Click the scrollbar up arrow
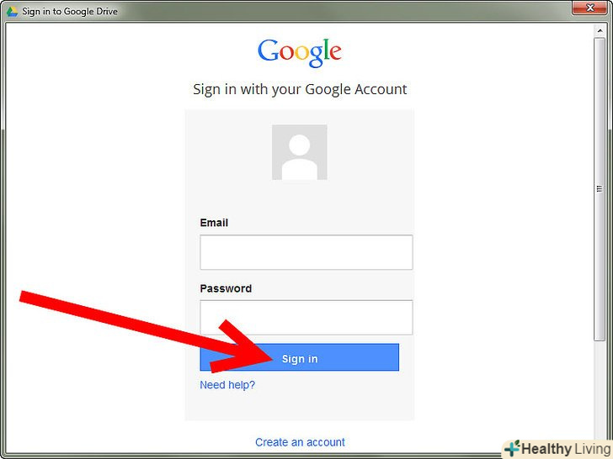Screen dimensions: 613x459 600,30
